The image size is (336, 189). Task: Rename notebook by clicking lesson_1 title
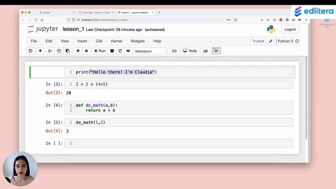click(x=73, y=29)
